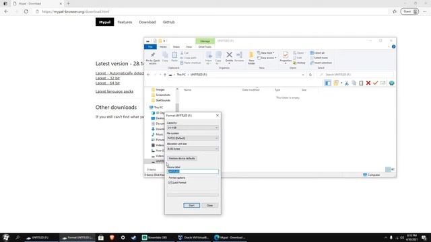Open Windows Start menu
The height and width of the screenshot is (242, 431).
pyautogui.click(x=6, y=237)
